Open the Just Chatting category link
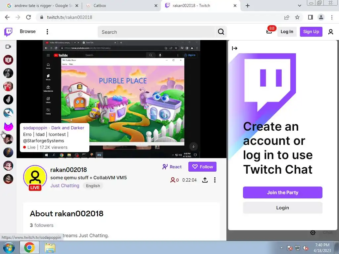339x254 pixels. click(x=65, y=186)
